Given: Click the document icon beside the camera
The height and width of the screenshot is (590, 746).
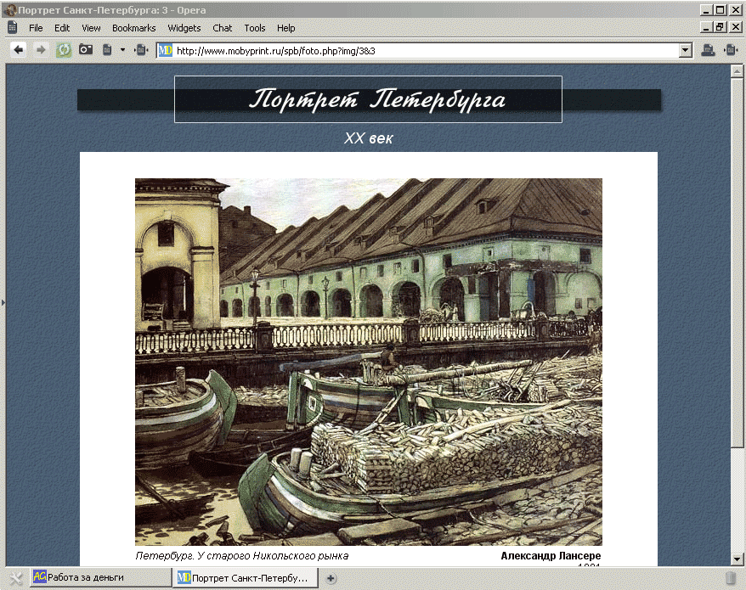Looking at the screenshot, I should coord(108,49).
